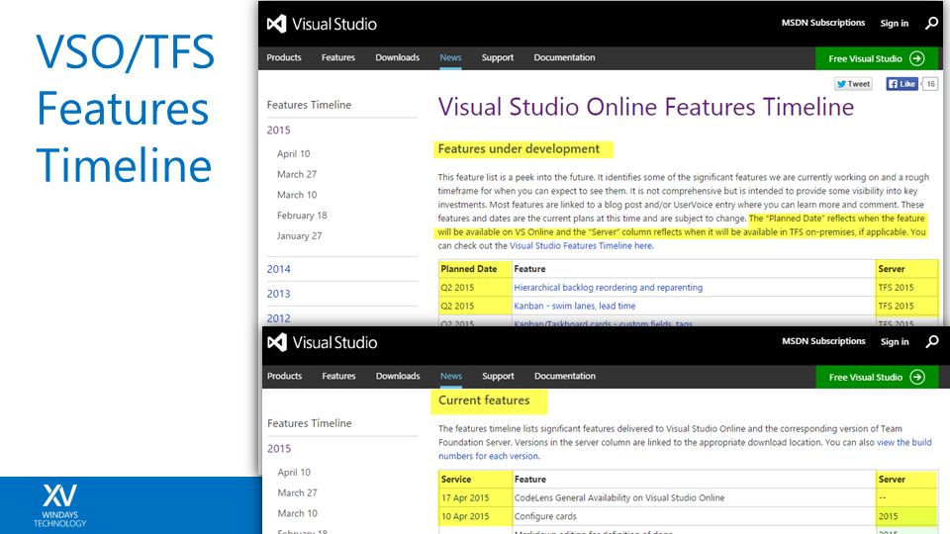
Task: Click Features under development heading
Action: click(x=519, y=149)
